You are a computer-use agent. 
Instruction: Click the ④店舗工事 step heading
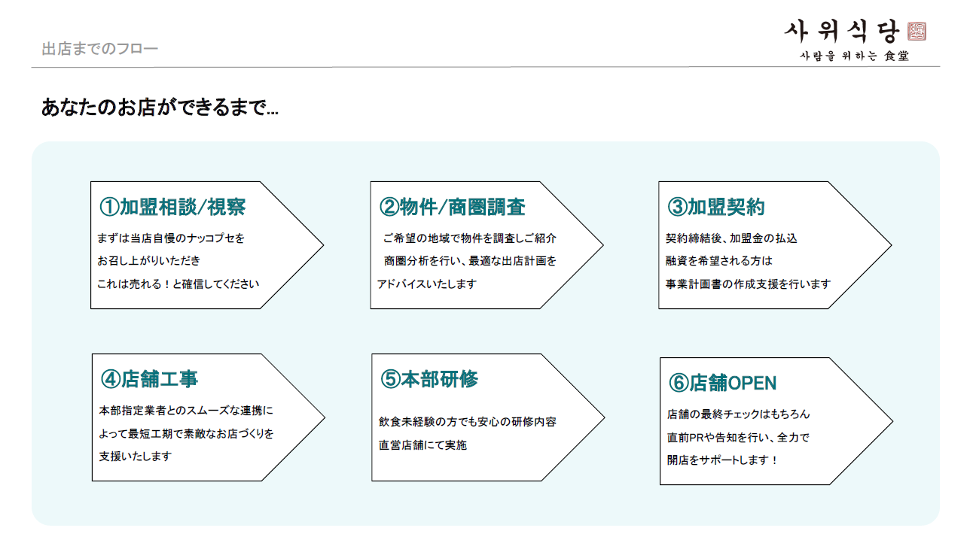click(x=149, y=379)
